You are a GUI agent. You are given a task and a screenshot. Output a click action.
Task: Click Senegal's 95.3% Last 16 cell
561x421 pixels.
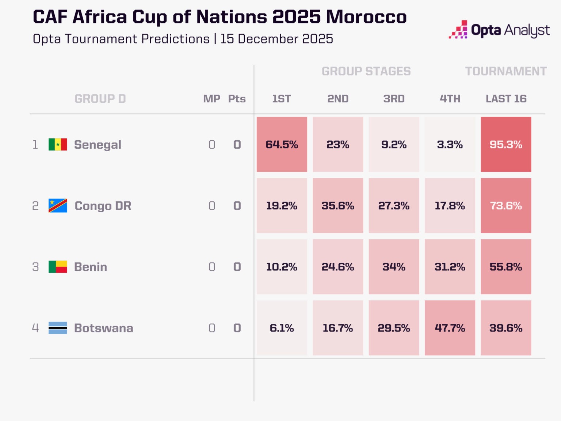tap(506, 144)
